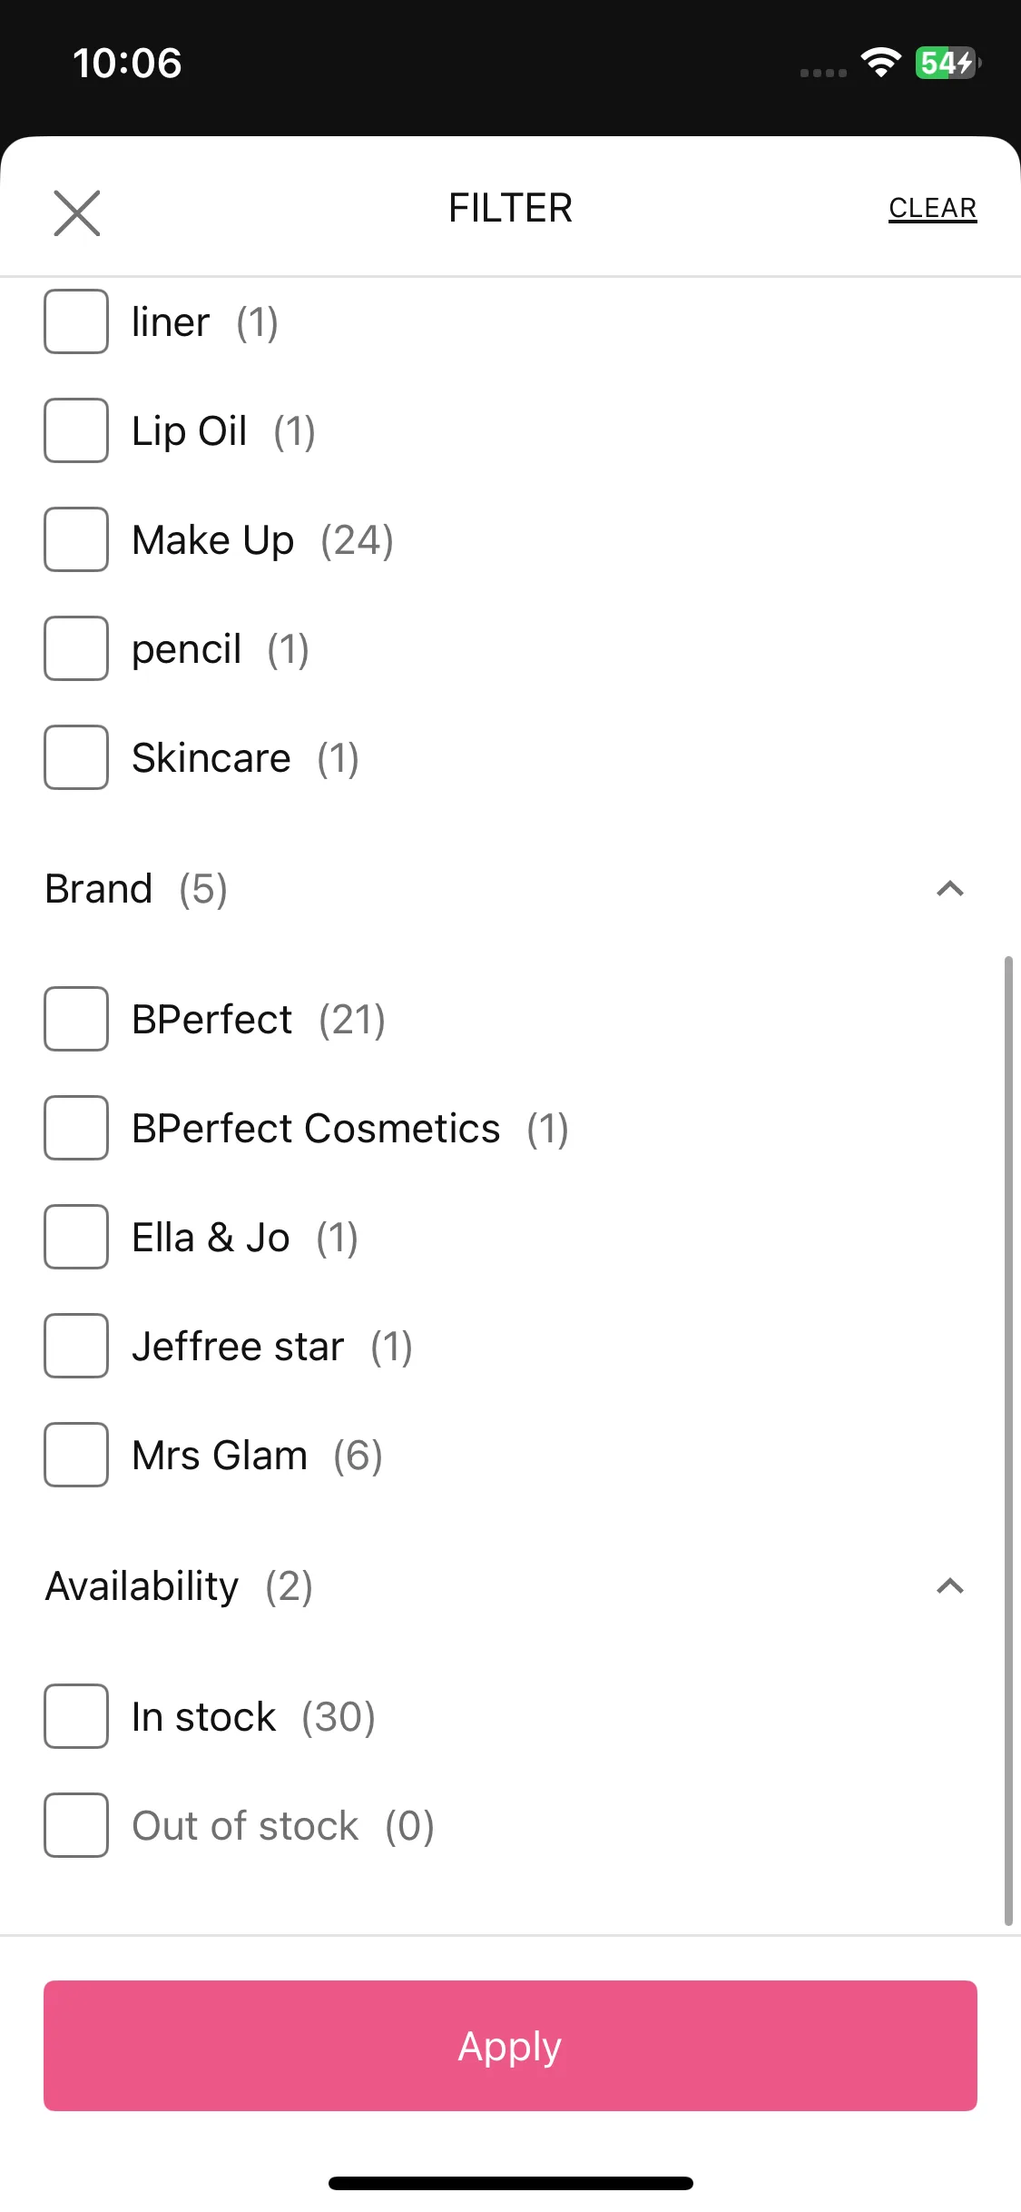Screen dimensions: 1021x2212
Task: Check the BPerfect (21) brand checkbox
Action: click(x=76, y=1019)
